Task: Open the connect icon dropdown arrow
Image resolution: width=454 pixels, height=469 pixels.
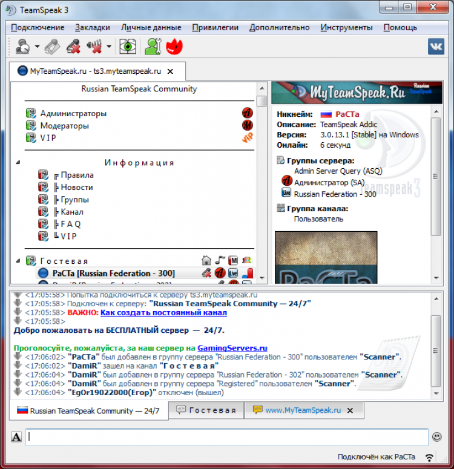Action: tap(37, 47)
